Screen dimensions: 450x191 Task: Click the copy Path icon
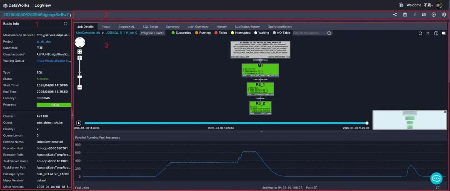click(316, 188)
